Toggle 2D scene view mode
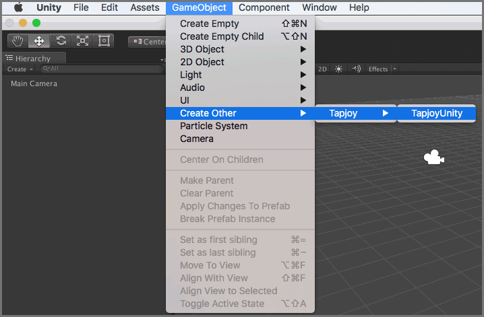 click(322, 69)
